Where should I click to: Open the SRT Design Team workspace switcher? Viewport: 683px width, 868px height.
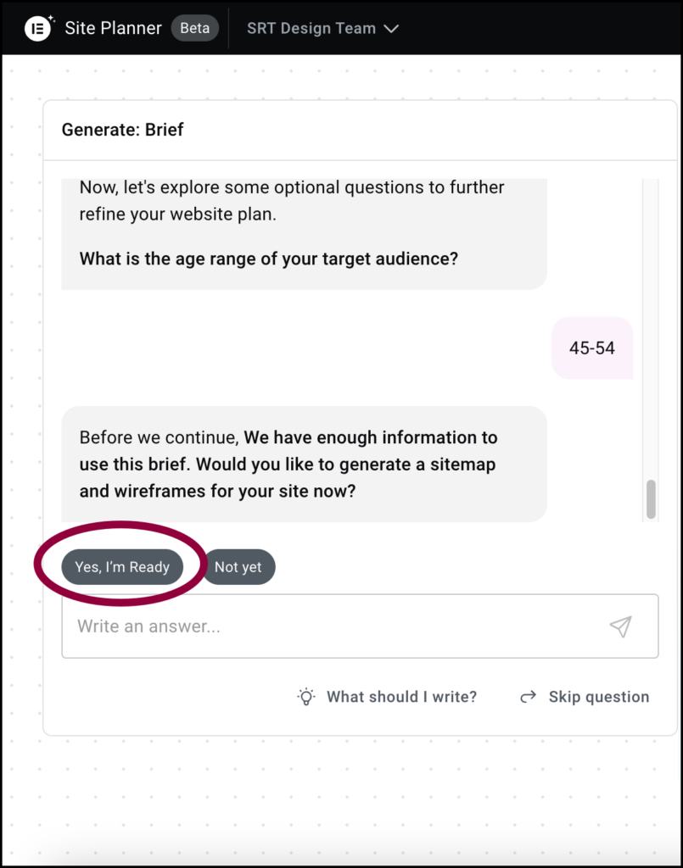pos(311,28)
